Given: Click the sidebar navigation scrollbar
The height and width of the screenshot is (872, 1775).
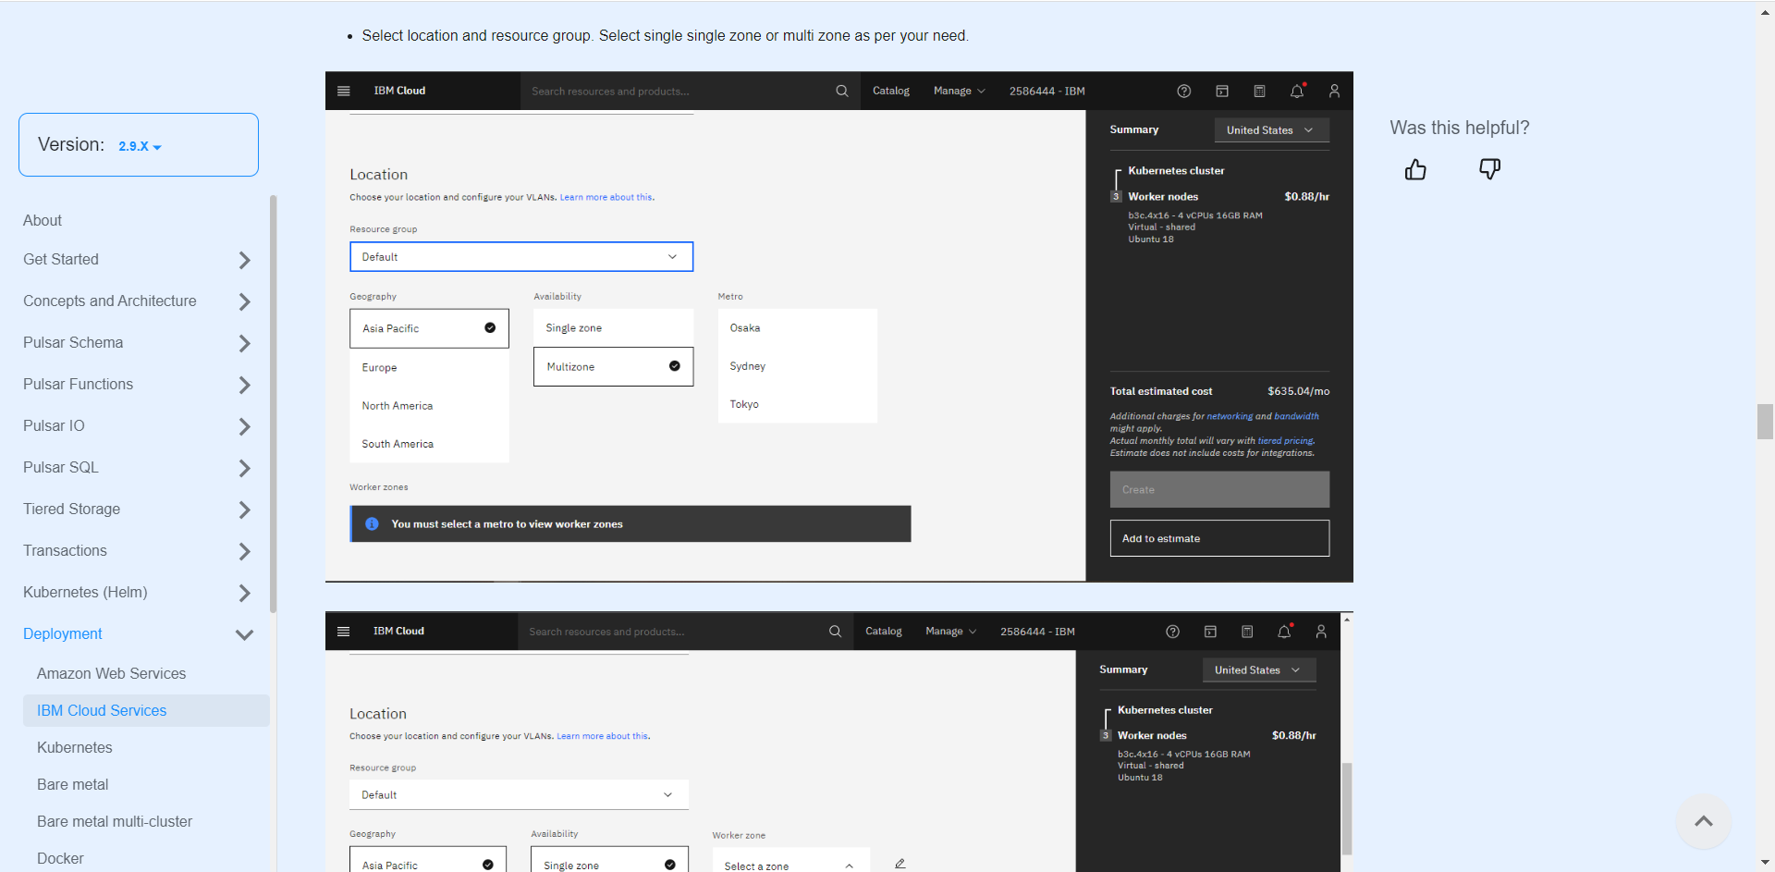Looking at the screenshot, I should 273,403.
